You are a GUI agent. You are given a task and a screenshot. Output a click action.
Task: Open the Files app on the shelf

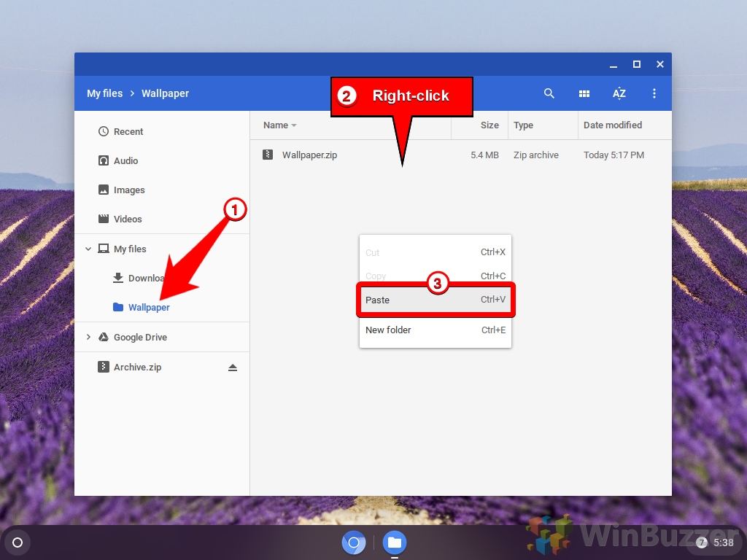tap(395, 542)
